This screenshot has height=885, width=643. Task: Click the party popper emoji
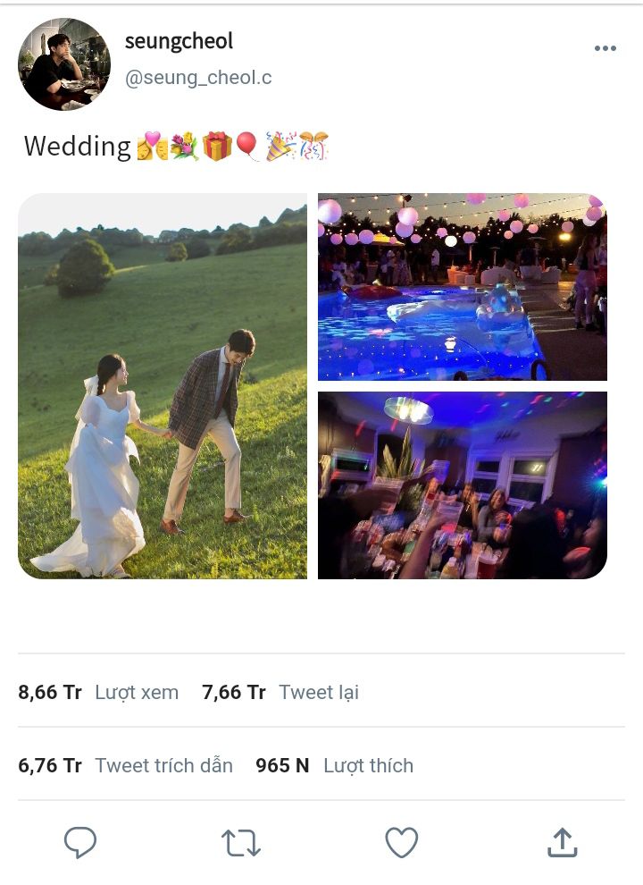280,147
